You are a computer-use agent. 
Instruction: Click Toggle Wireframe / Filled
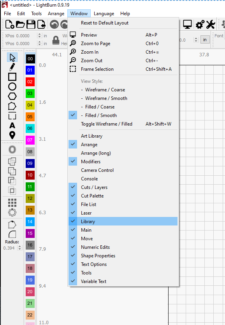click(123, 124)
